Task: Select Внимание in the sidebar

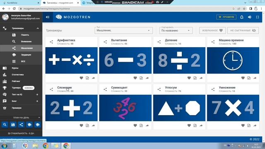Action: tap(21, 41)
